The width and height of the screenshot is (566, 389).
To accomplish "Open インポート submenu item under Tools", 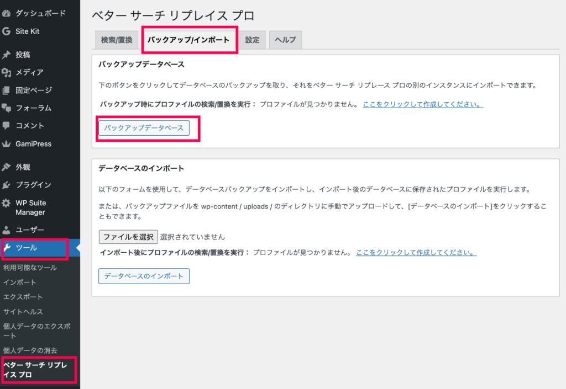I will (x=19, y=283).
